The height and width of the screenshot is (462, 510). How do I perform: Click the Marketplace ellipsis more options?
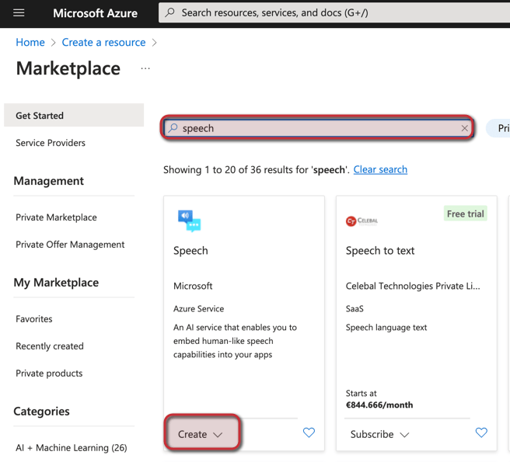coord(145,68)
